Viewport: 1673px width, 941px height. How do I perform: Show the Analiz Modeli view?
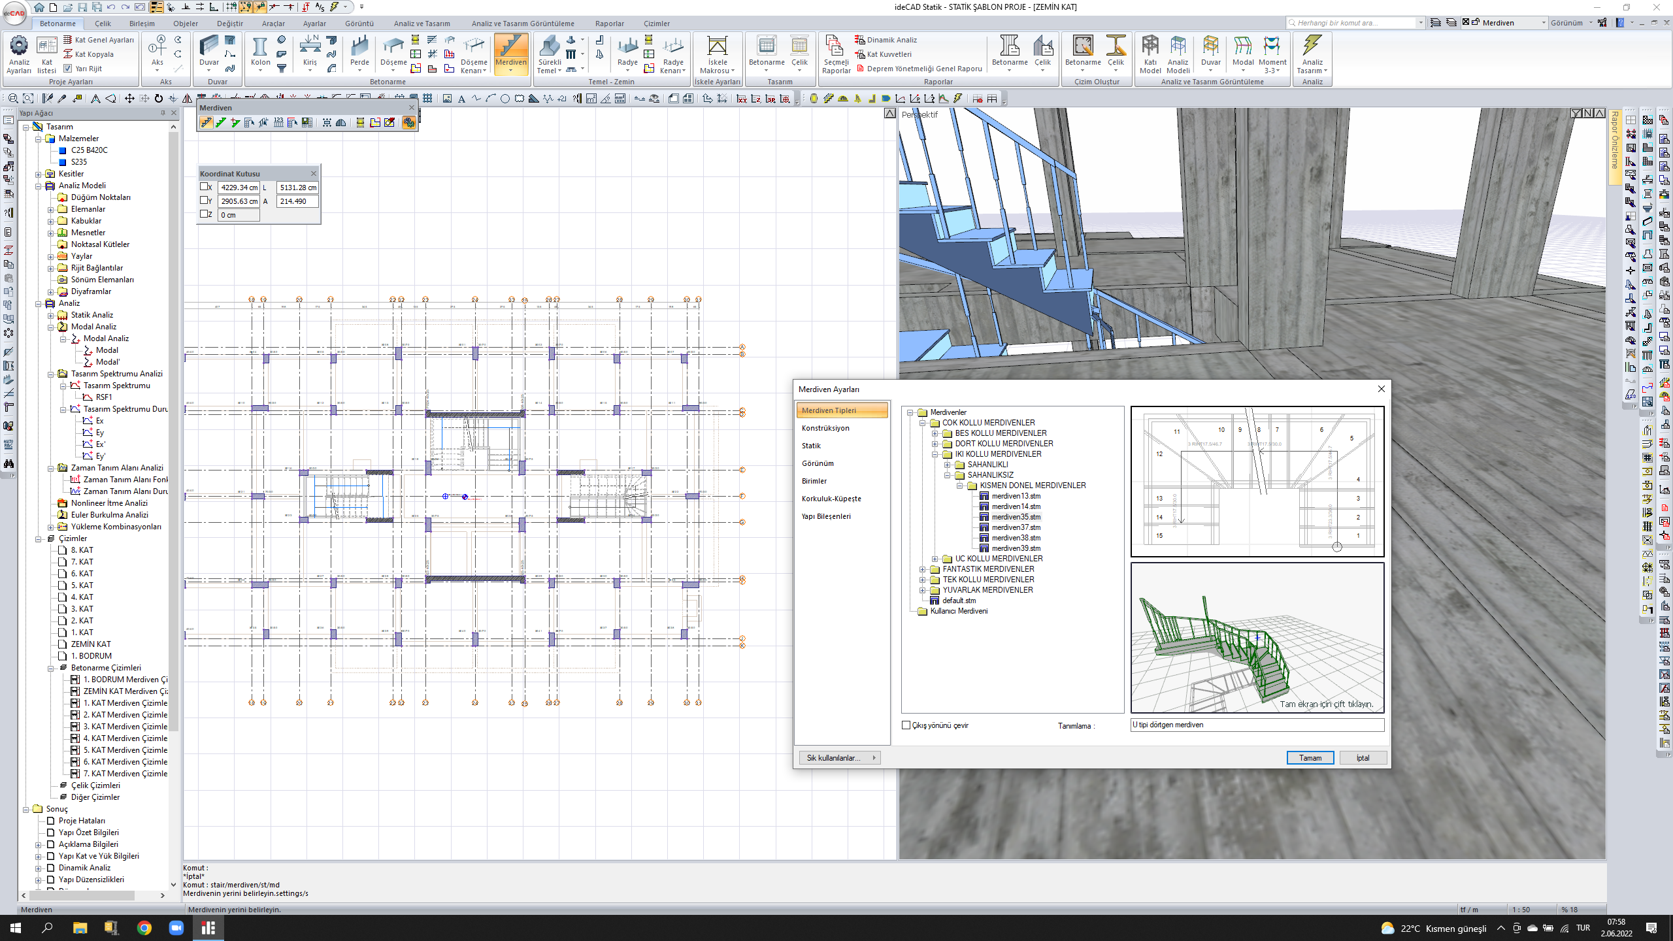point(1178,55)
